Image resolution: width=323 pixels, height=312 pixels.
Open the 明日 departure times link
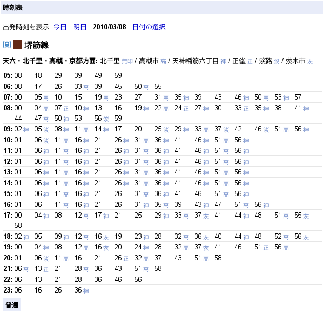click(79, 27)
